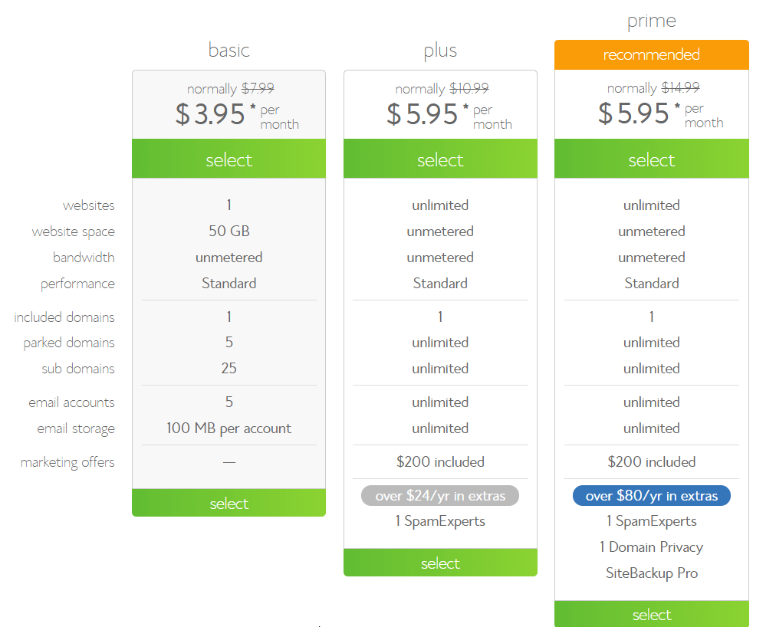This screenshot has height=627, width=776.
Task: Click the SiteBackup Pro extra in prime
Action: (651, 573)
